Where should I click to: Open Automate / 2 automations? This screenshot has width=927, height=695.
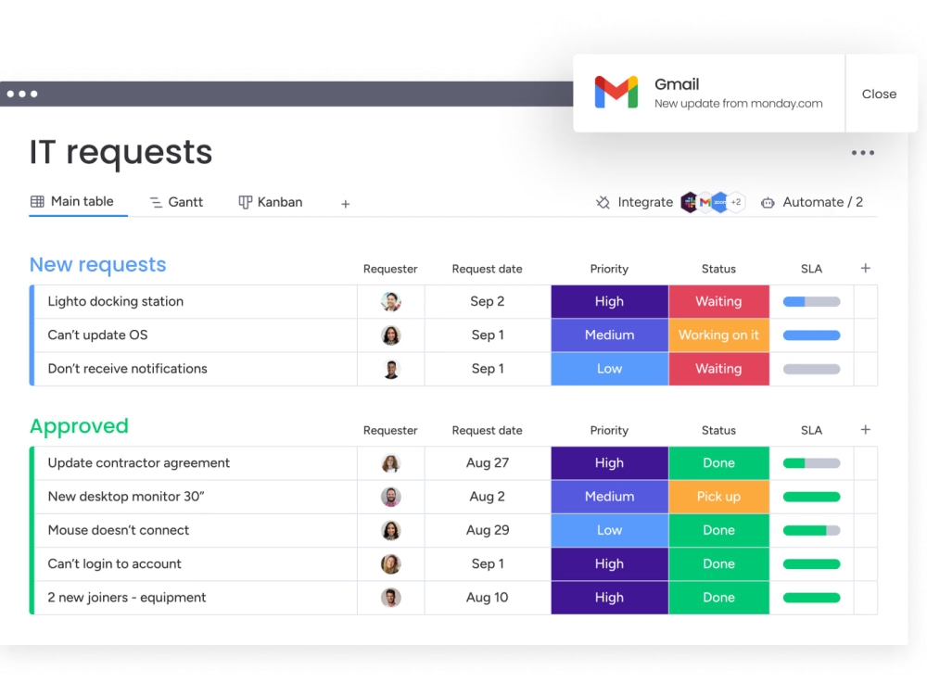822,202
